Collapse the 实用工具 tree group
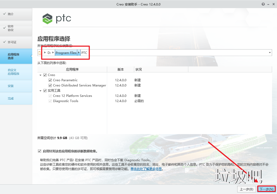 41,91
